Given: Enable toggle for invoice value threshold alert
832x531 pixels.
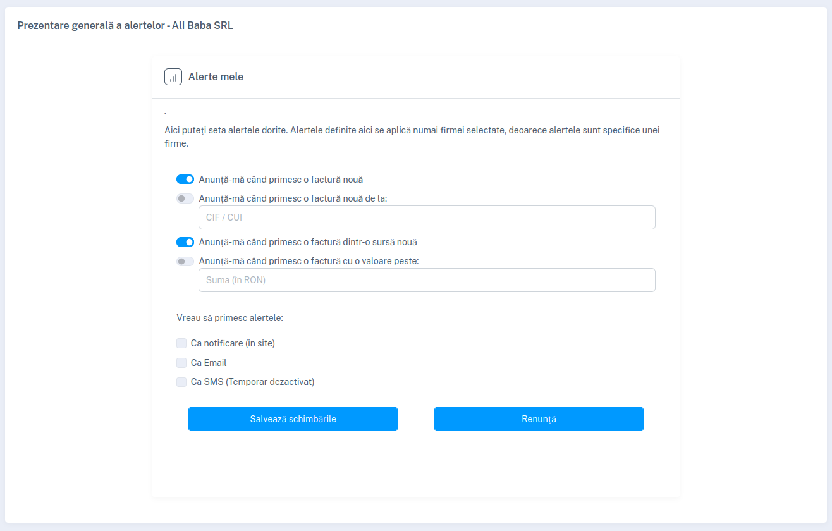Looking at the screenshot, I should [185, 261].
